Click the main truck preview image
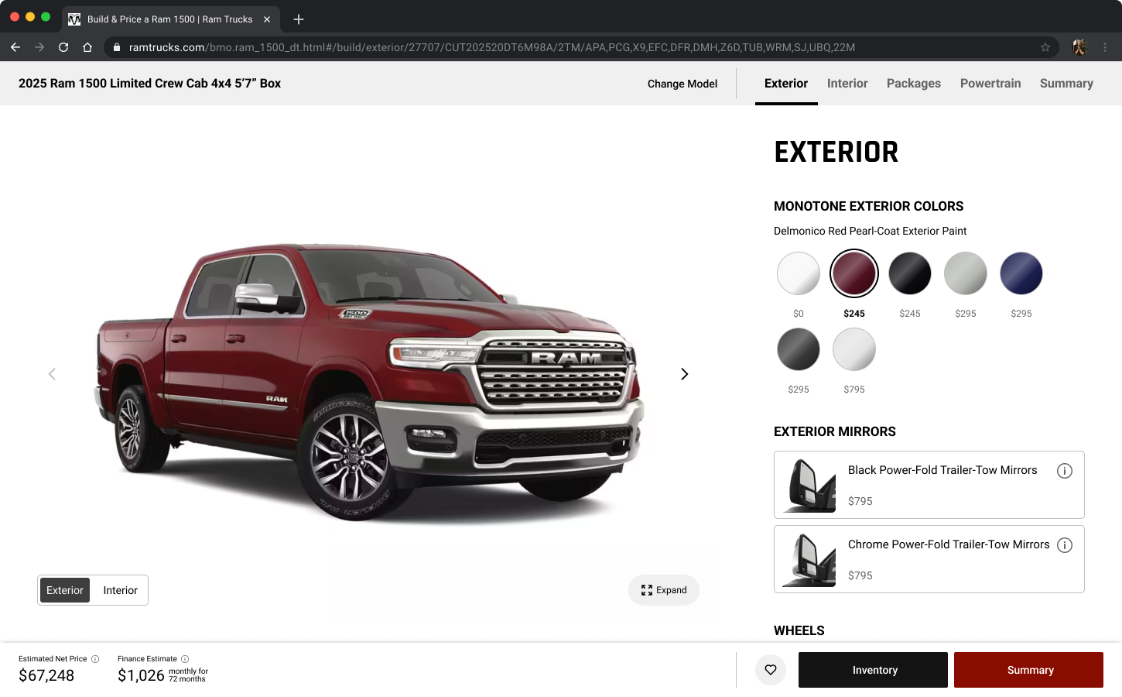 368,383
